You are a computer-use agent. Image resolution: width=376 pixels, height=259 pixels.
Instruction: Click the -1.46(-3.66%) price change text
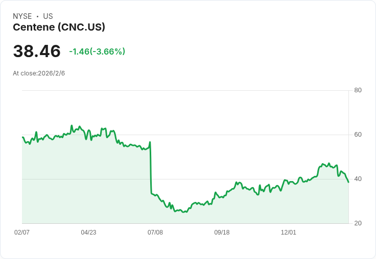[x=97, y=51]
